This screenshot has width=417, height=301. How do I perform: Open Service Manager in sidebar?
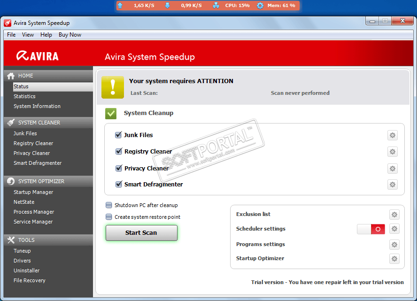(x=33, y=222)
